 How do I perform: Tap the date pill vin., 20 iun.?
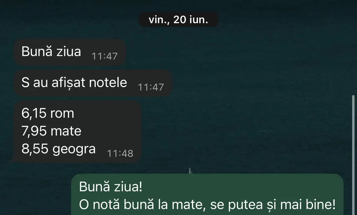tap(178, 20)
